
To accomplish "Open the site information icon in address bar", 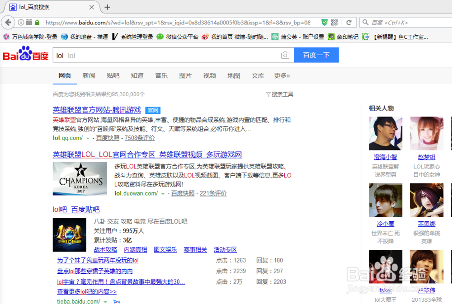I will (x=21, y=22).
